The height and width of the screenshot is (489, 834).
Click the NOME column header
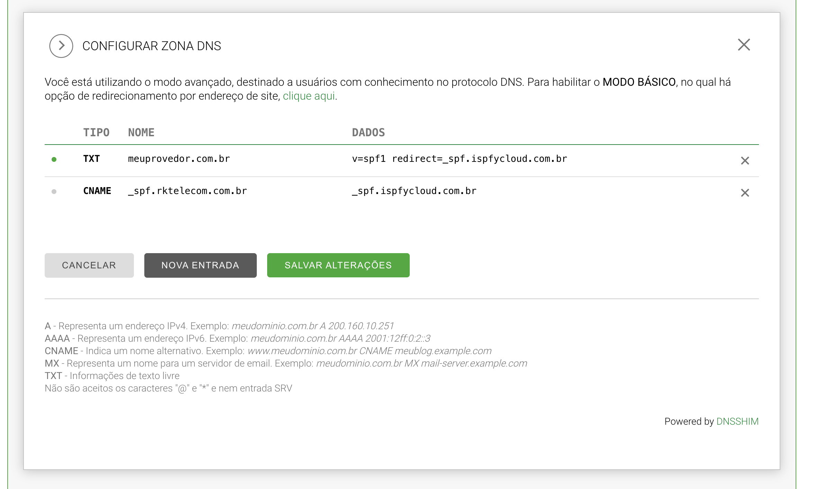pyautogui.click(x=141, y=132)
